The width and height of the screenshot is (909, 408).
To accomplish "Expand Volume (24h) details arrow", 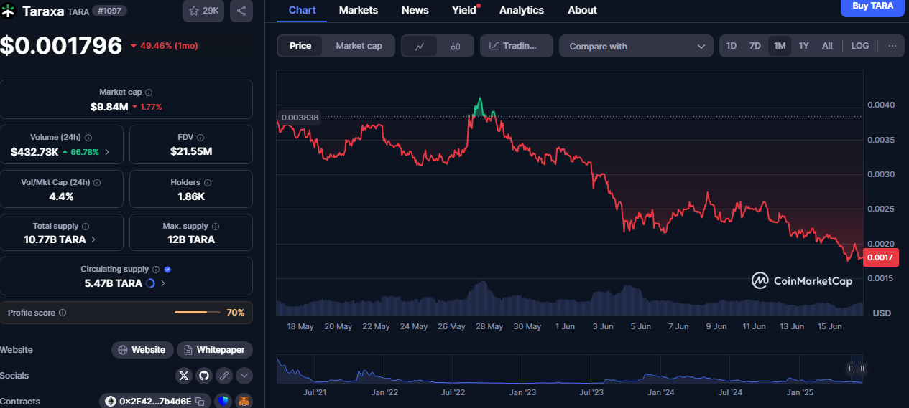I will [107, 152].
